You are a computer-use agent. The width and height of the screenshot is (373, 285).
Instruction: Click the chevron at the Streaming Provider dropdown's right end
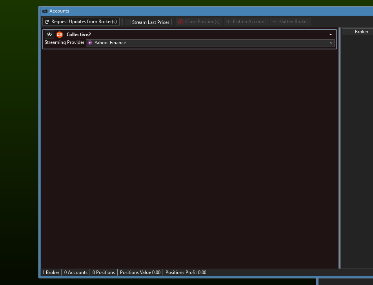click(x=331, y=43)
